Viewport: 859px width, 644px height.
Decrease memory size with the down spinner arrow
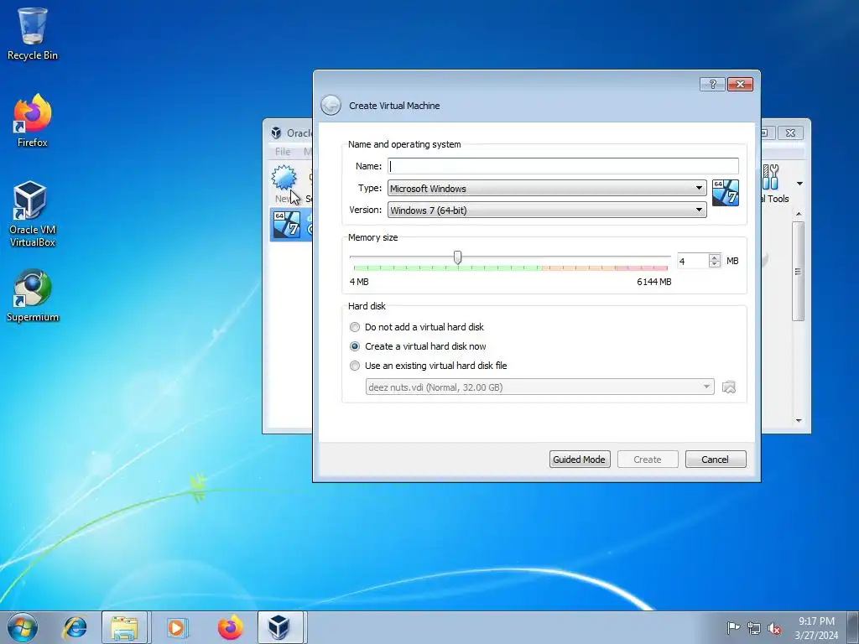click(x=715, y=264)
